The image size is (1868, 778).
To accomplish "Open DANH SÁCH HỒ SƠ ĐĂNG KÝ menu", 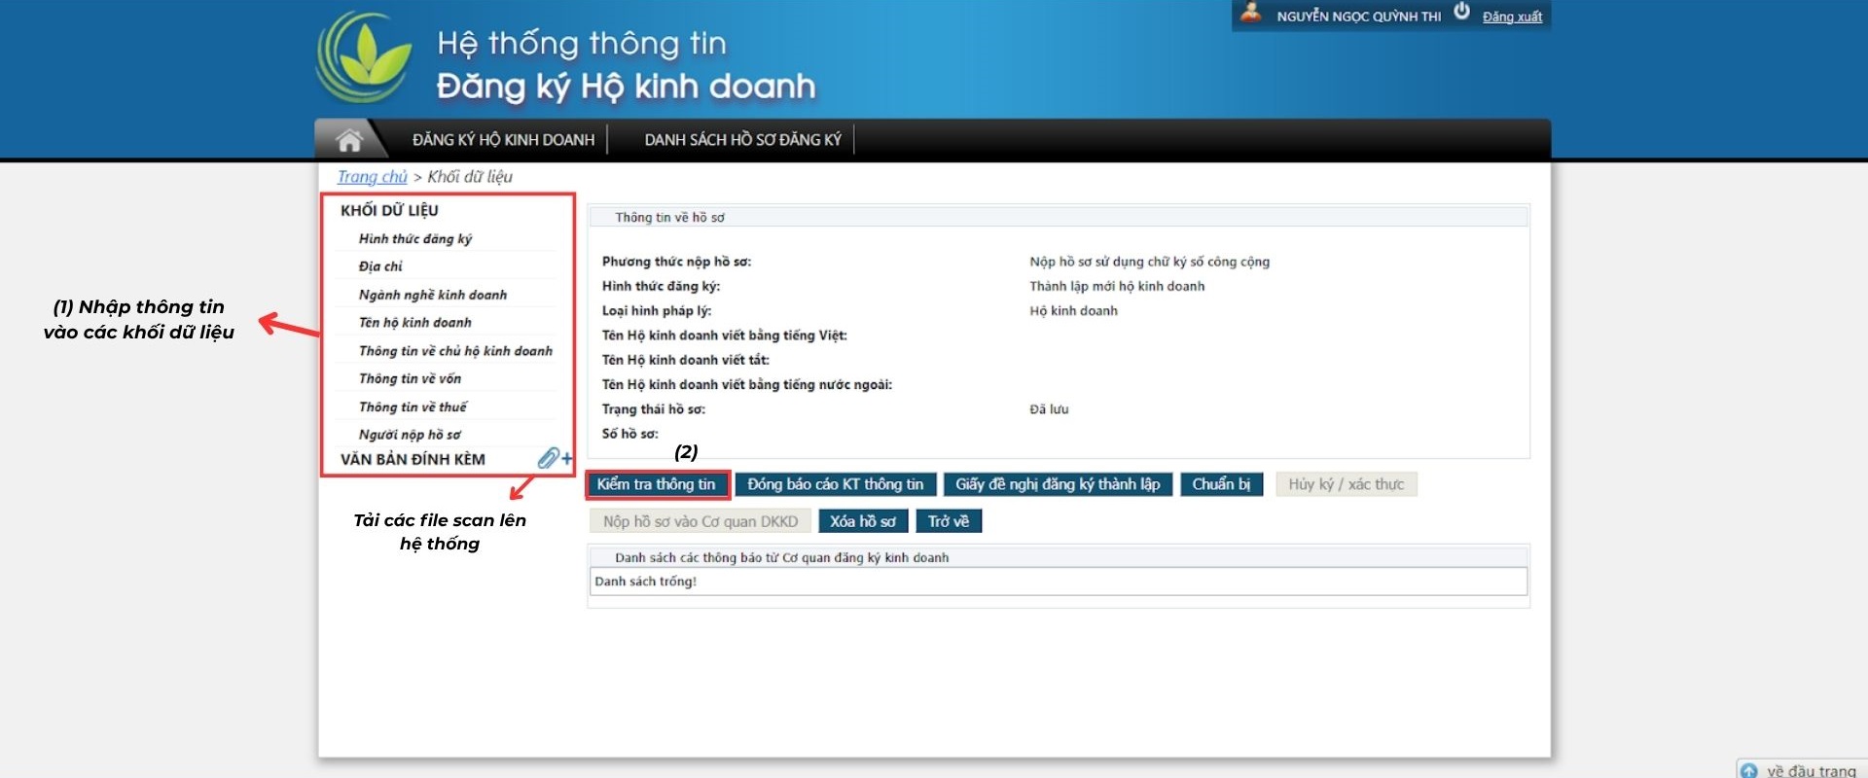I will (742, 140).
